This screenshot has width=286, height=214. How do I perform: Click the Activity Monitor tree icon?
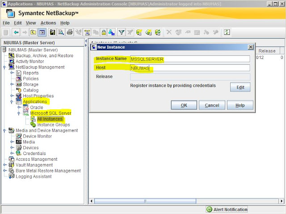pyautogui.click(x=12, y=61)
